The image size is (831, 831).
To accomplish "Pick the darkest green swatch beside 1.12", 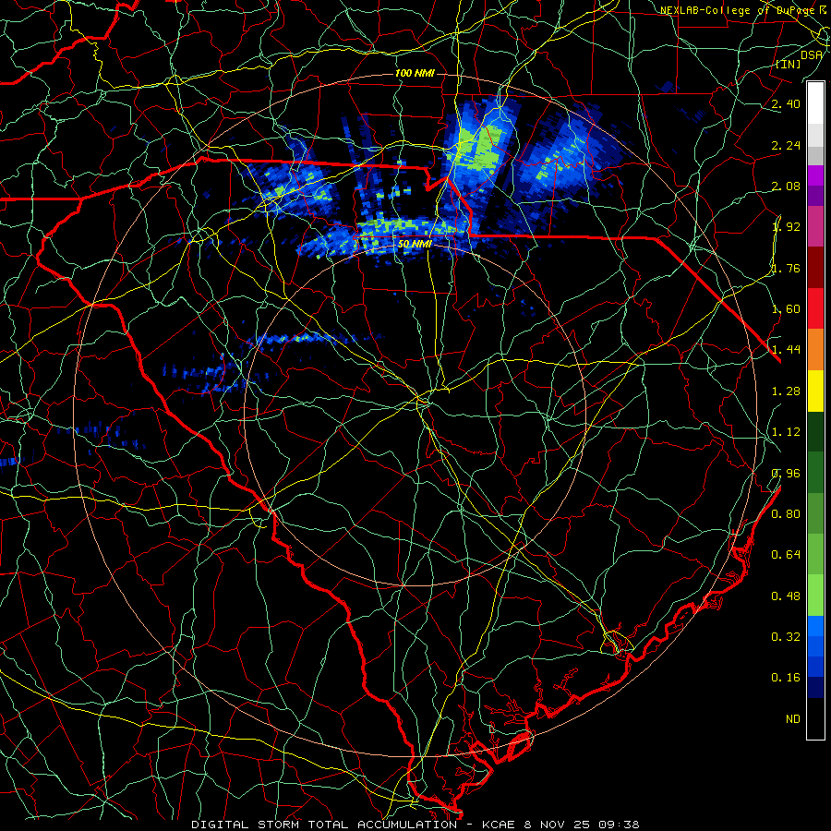I will coord(815,431).
